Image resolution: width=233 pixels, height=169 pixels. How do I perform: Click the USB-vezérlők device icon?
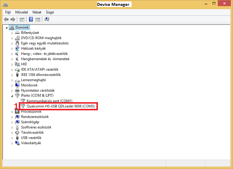(x=17, y=138)
